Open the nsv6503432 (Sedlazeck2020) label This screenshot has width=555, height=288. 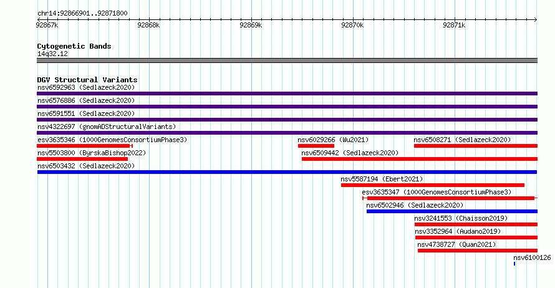(x=86, y=166)
